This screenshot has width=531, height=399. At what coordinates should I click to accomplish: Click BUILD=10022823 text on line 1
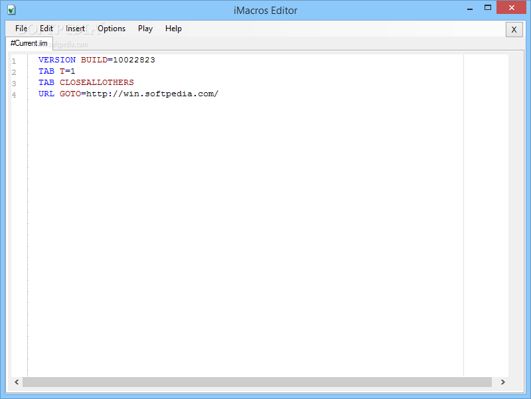point(118,60)
